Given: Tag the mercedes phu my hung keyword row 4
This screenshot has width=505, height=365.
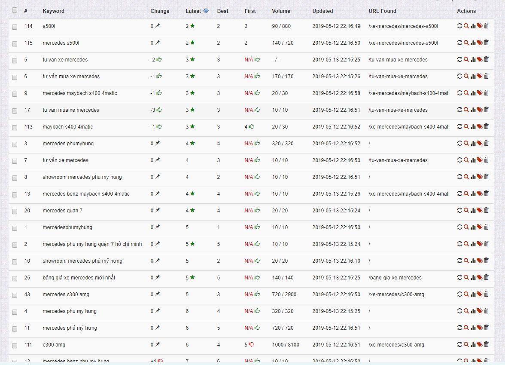Looking at the screenshot, I should pos(480,311).
